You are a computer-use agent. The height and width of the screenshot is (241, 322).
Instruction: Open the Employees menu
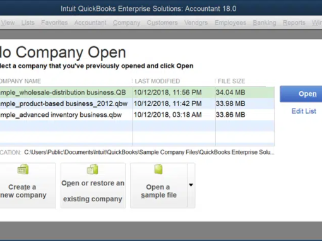(230, 23)
